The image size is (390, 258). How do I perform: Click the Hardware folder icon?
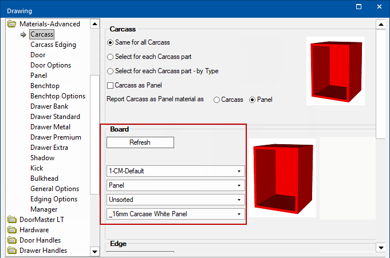11,230
